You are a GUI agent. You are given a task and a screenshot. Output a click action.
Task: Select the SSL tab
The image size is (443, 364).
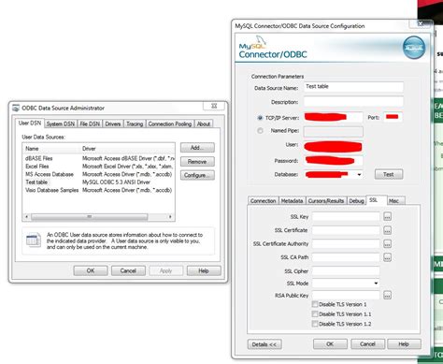coord(376,200)
